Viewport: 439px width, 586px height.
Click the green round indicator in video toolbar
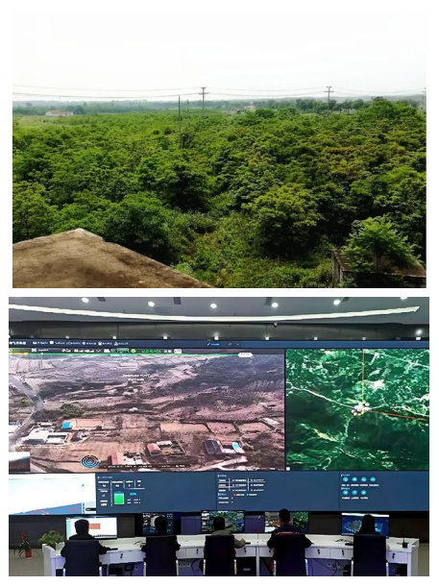pyautogui.click(x=134, y=351)
